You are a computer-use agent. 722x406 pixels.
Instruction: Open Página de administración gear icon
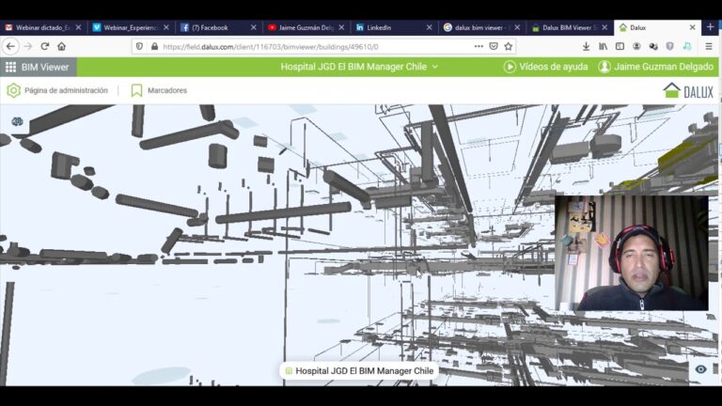(x=13, y=90)
